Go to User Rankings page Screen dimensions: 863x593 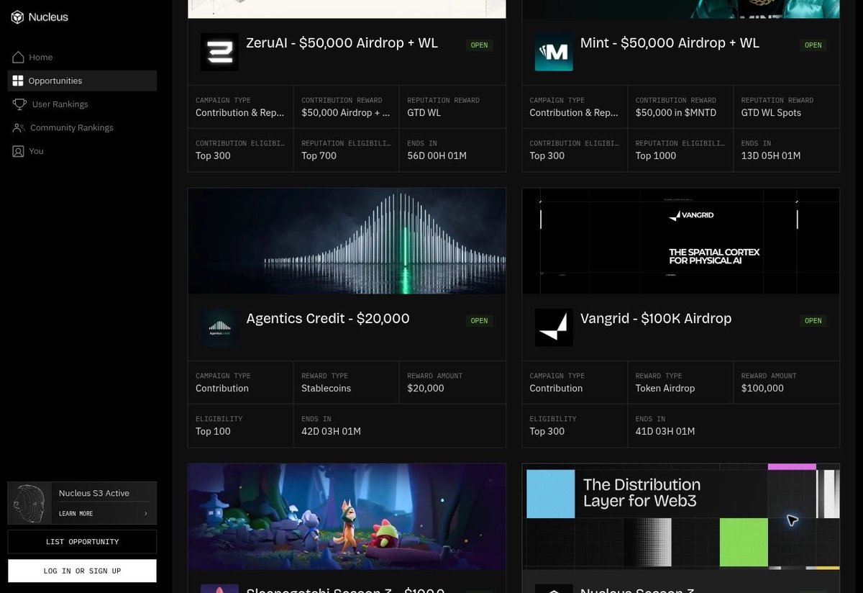pyautogui.click(x=82, y=104)
